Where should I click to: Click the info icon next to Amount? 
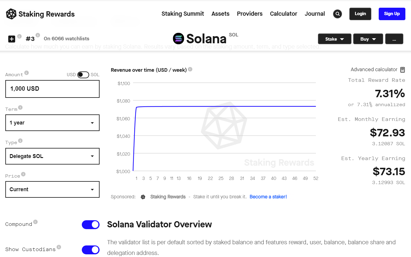(27, 73)
